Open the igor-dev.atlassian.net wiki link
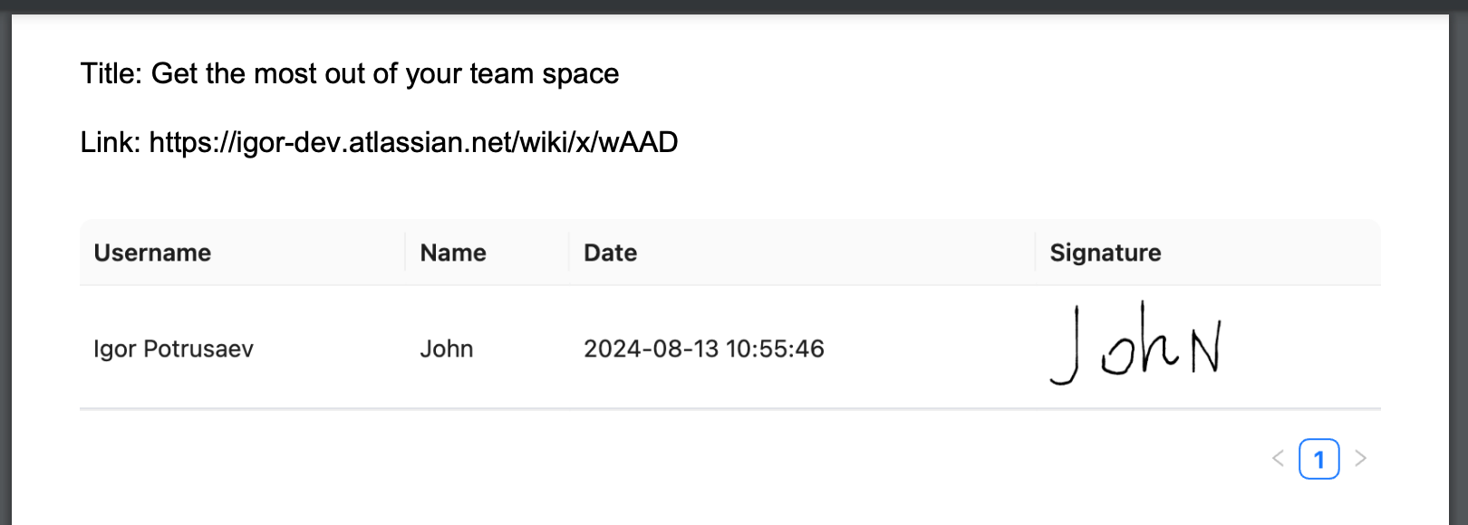1468x525 pixels. click(x=413, y=142)
